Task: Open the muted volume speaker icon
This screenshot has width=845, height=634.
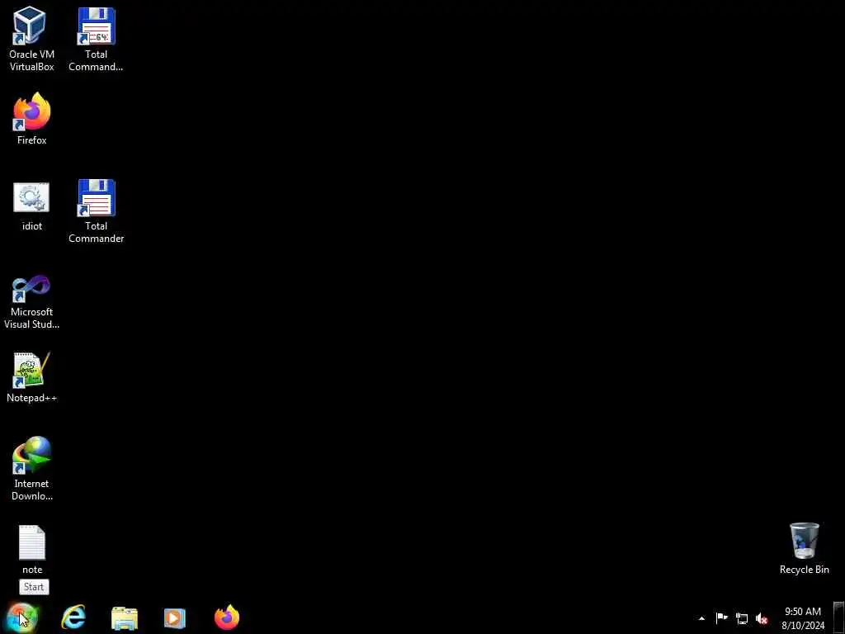Action: (762, 618)
